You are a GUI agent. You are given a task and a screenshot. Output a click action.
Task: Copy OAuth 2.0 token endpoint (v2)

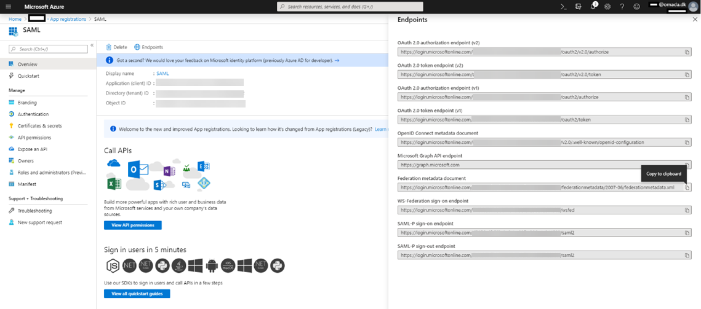click(x=687, y=74)
